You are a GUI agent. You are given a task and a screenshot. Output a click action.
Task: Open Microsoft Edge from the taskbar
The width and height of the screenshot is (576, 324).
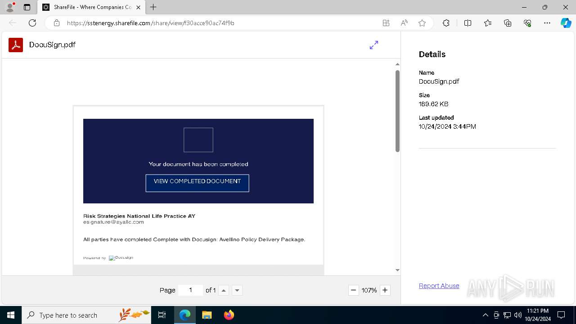coord(185,315)
